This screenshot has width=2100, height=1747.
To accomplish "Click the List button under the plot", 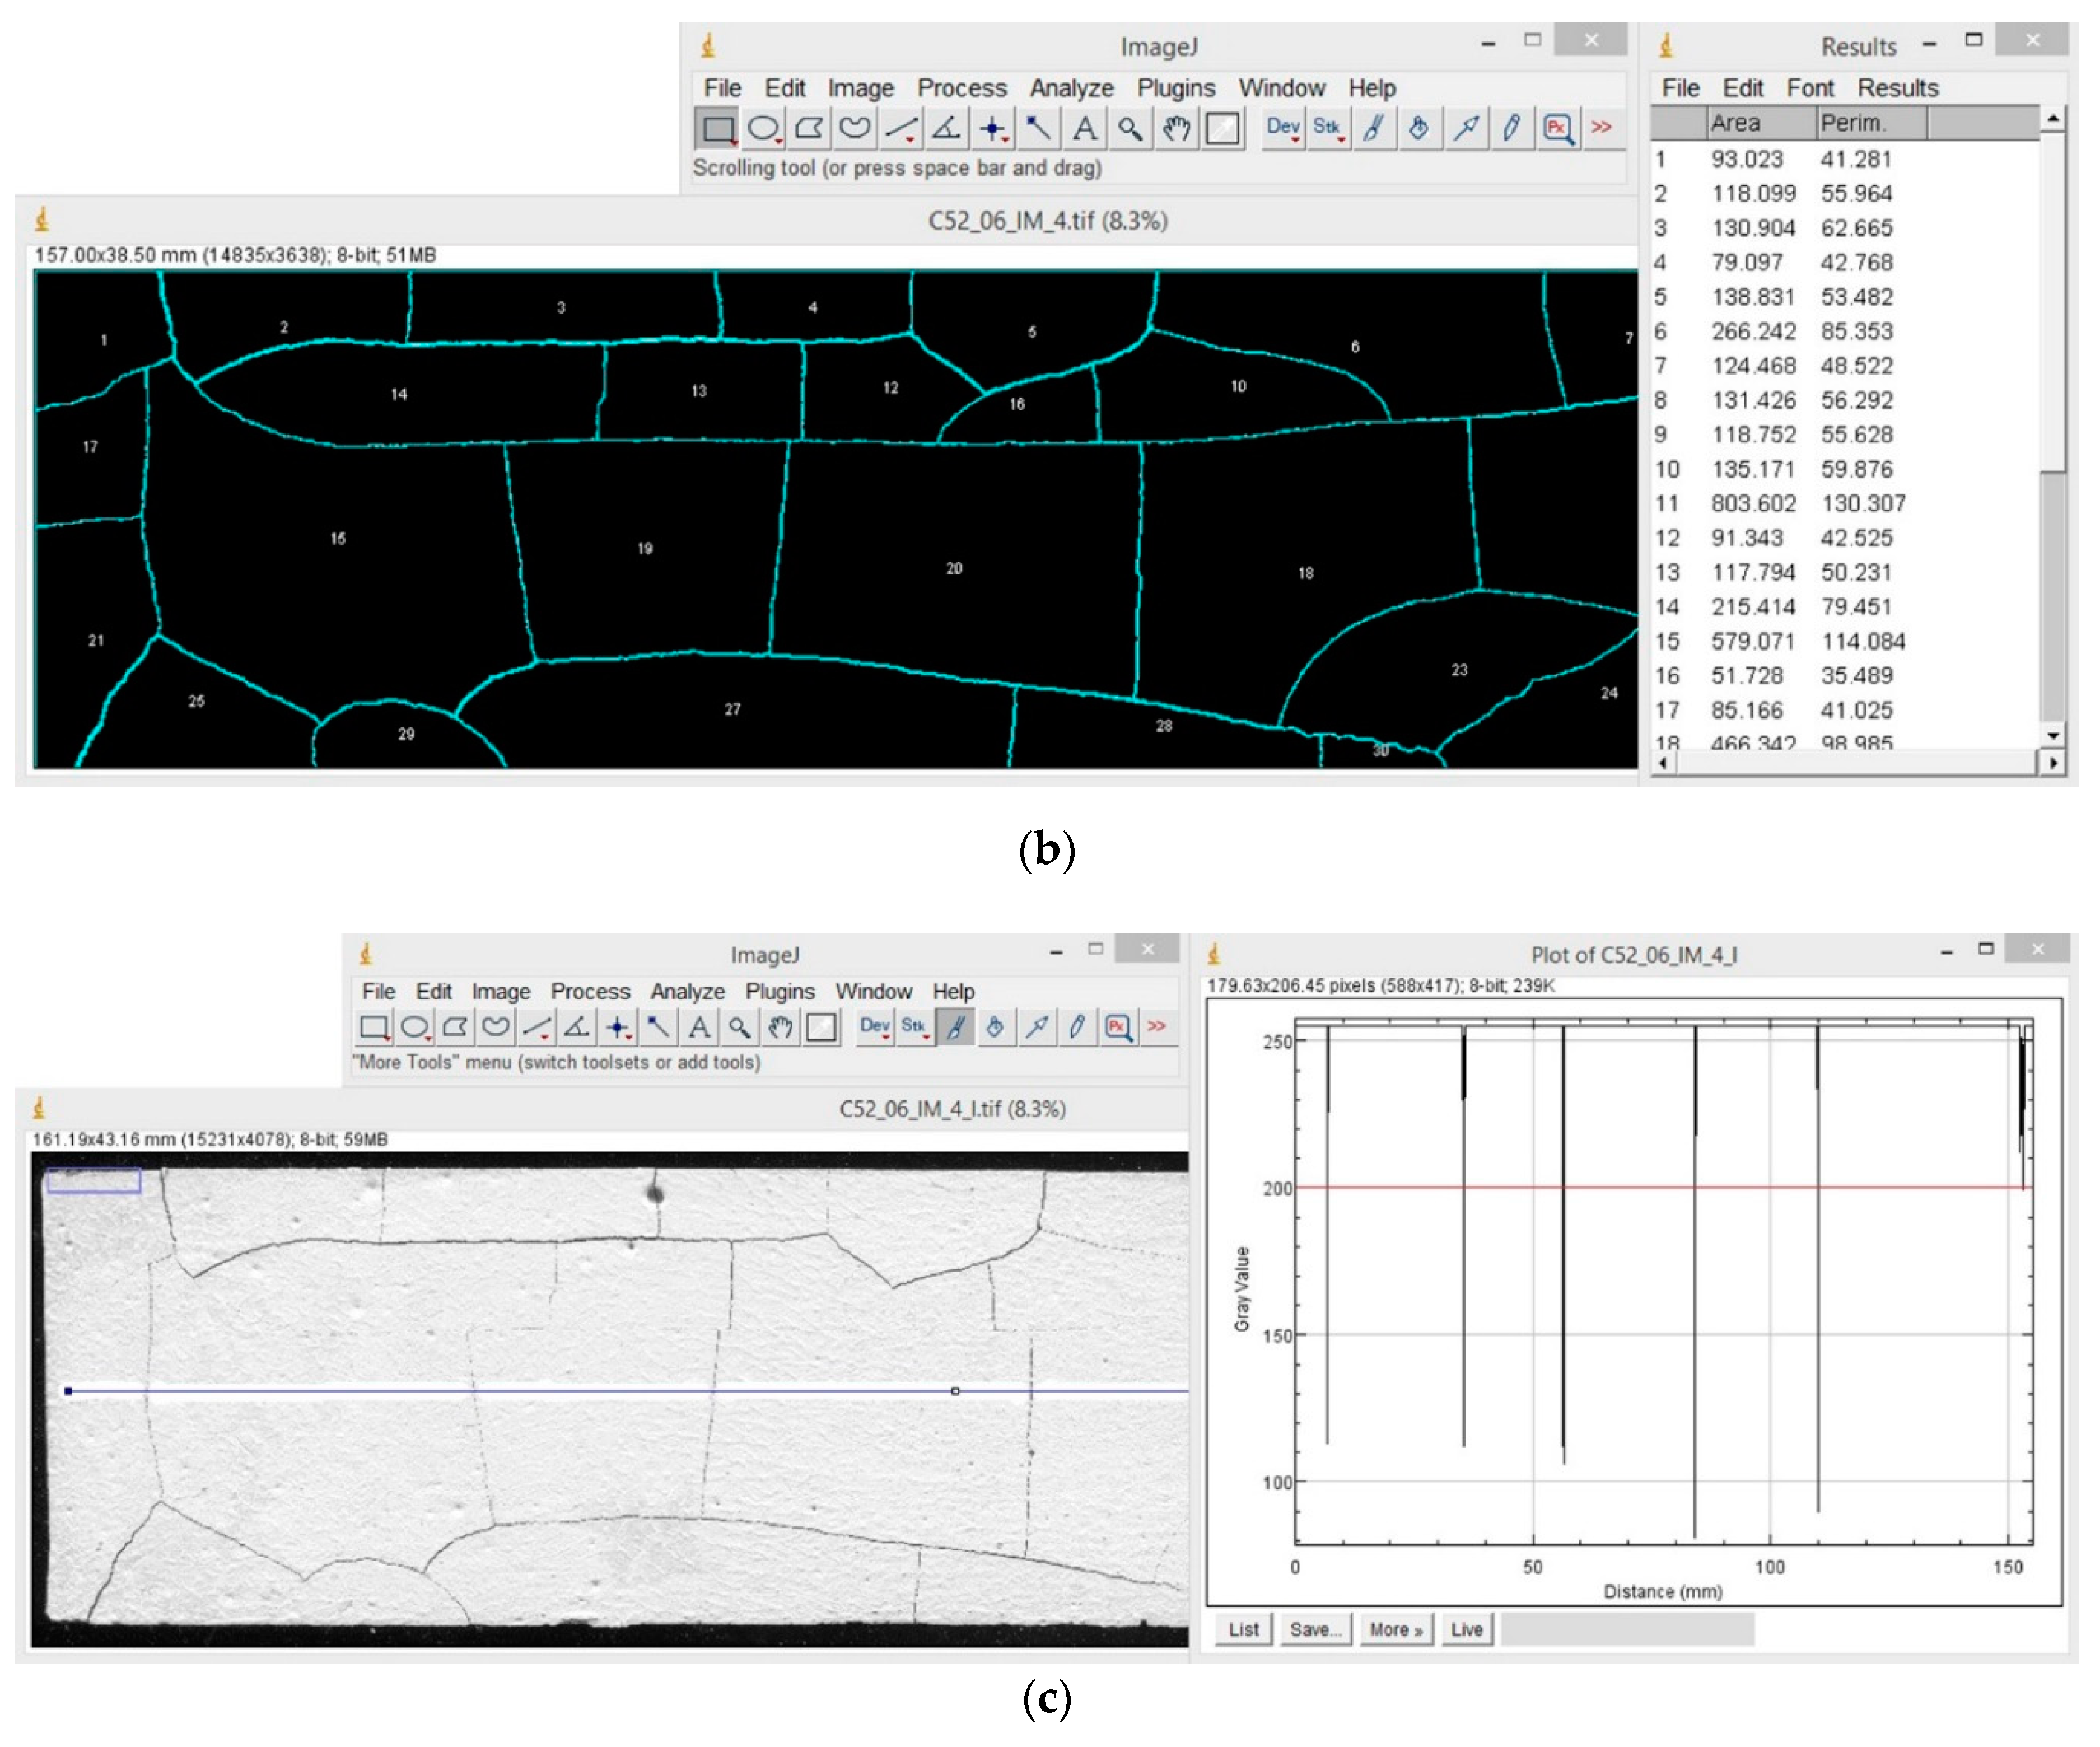I will pos(1243,1629).
